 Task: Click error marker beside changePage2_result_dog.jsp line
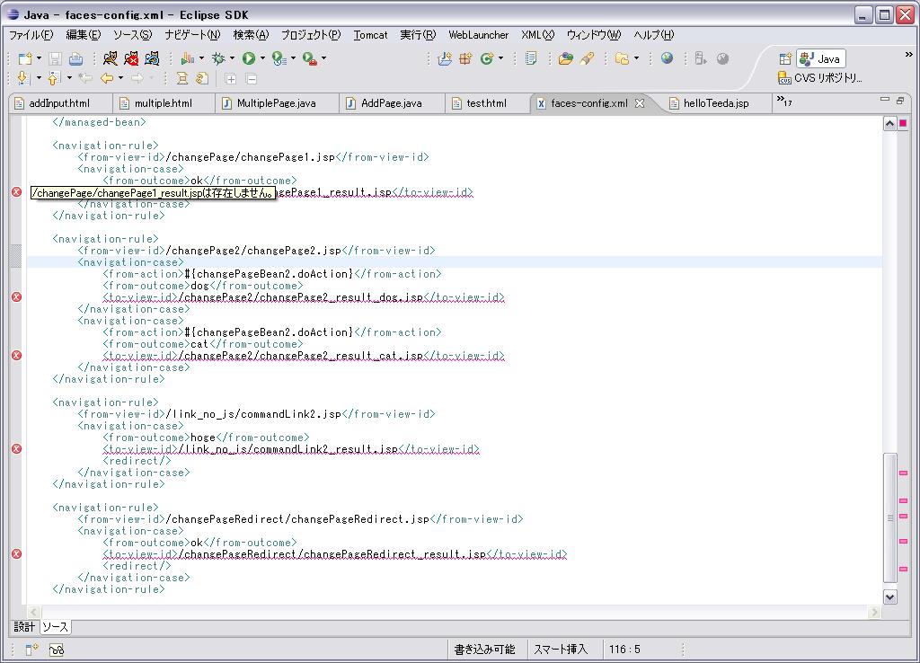coord(16,297)
